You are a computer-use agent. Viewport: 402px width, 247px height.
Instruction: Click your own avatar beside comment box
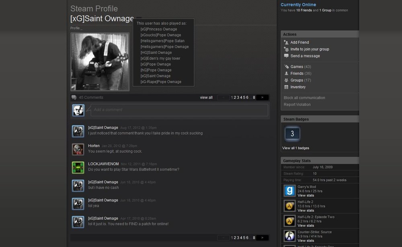pyautogui.click(x=78, y=110)
